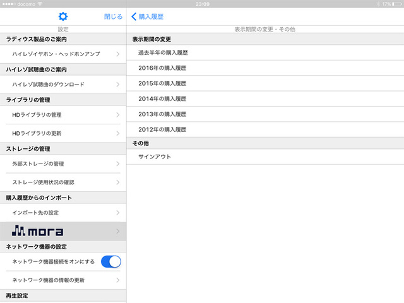Tap the back chevron beside 購入履歴

(134, 16)
